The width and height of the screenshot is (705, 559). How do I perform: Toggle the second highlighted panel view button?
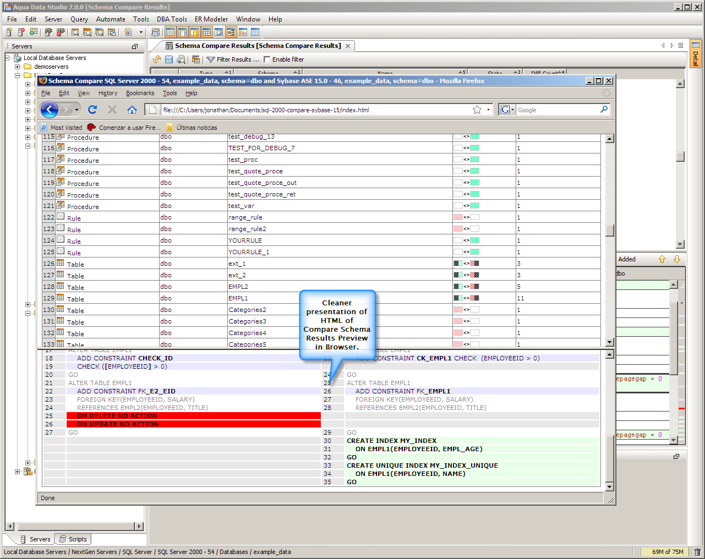click(182, 32)
